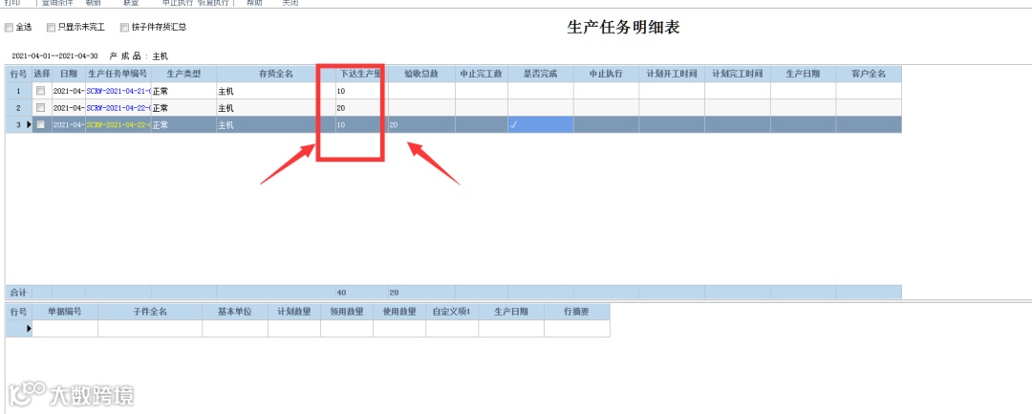
Task: Tick the 全选 checkbox
Action: click(9, 28)
